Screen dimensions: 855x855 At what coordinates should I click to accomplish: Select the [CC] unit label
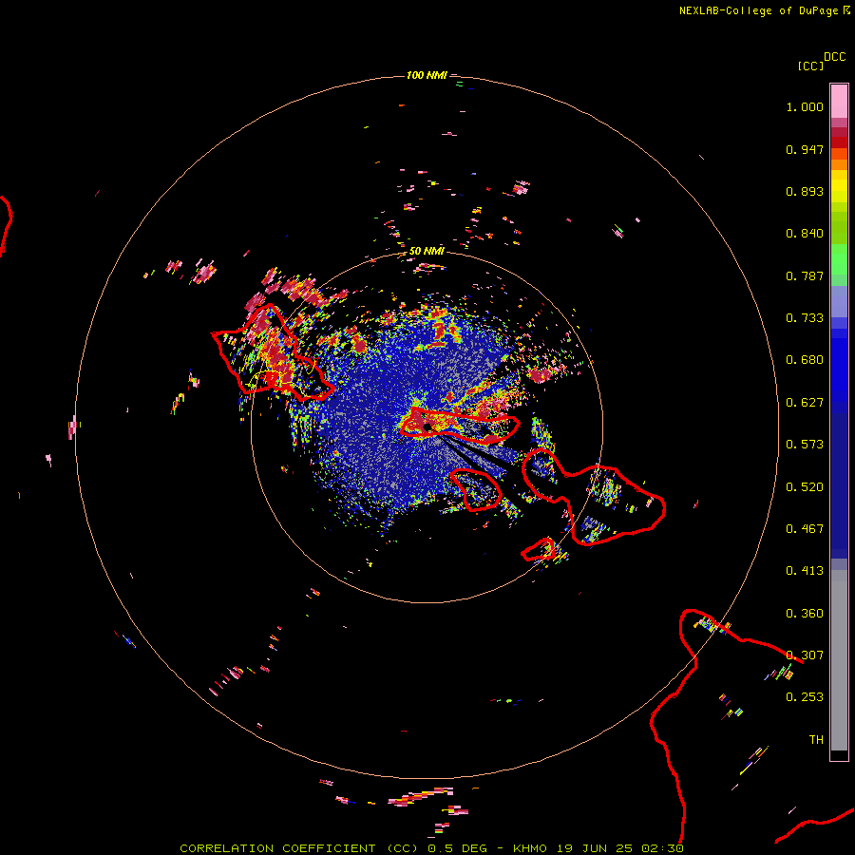pos(810,66)
